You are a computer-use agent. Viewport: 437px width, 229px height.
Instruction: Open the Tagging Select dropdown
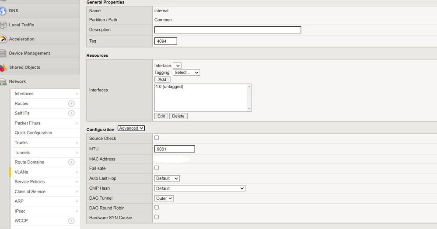186,73
